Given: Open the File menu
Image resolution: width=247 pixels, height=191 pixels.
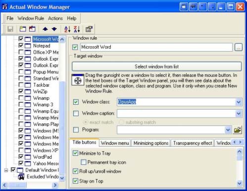Looking at the screenshot, I should click(10, 18).
